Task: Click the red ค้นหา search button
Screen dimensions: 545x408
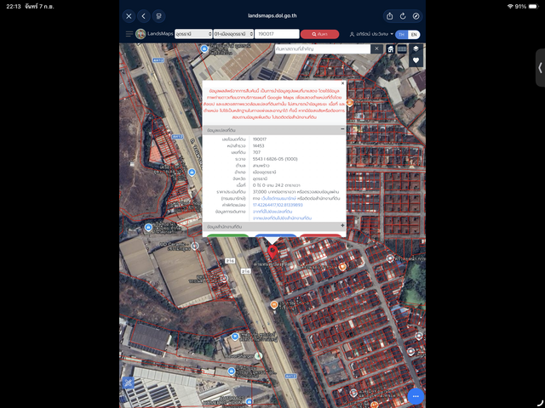Action: (319, 34)
